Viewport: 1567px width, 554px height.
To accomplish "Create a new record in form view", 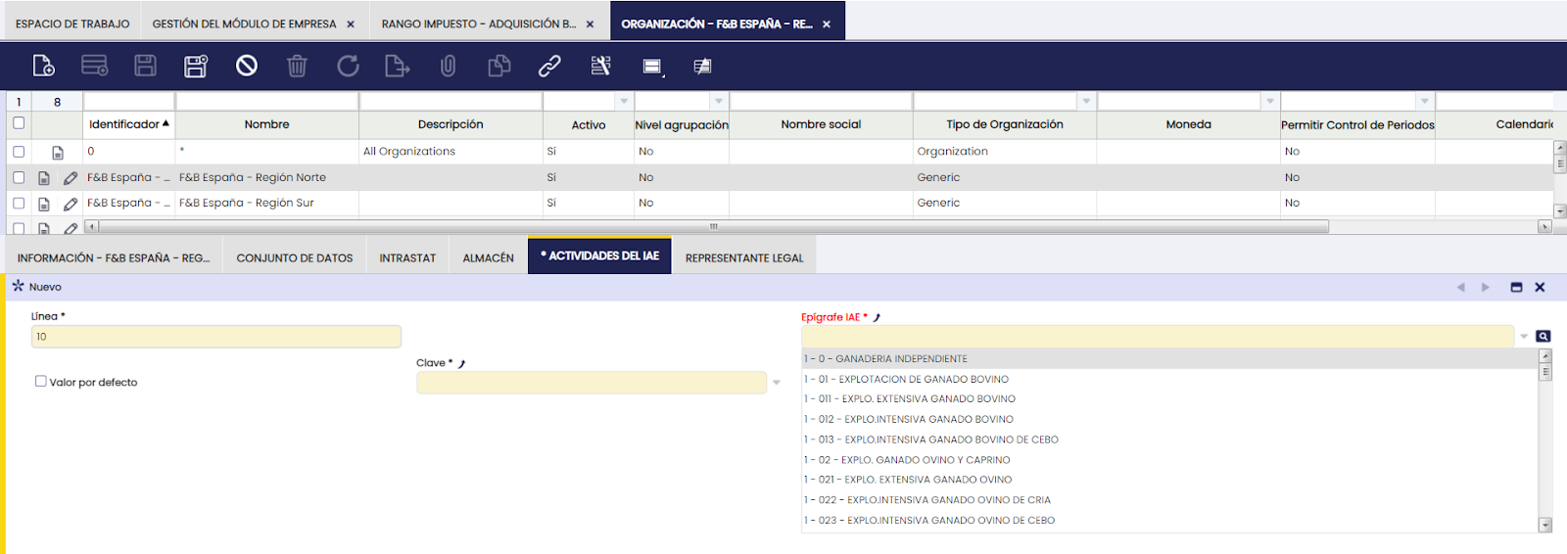I will click(x=43, y=66).
